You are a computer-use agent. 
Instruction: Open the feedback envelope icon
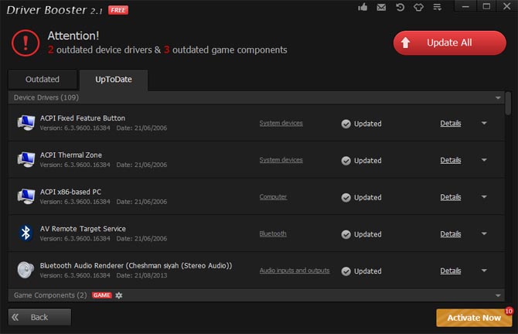tap(381, 7)
